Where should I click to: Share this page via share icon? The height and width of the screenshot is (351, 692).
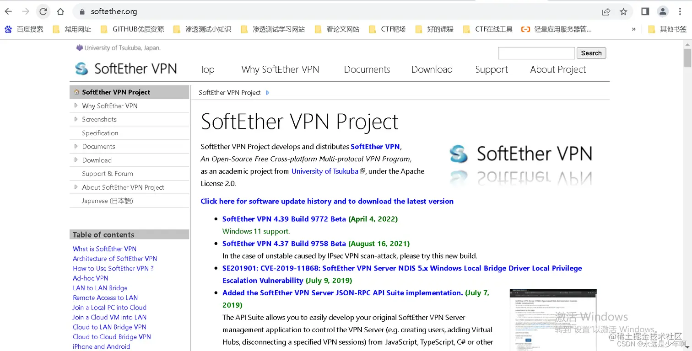click(606, 12)
